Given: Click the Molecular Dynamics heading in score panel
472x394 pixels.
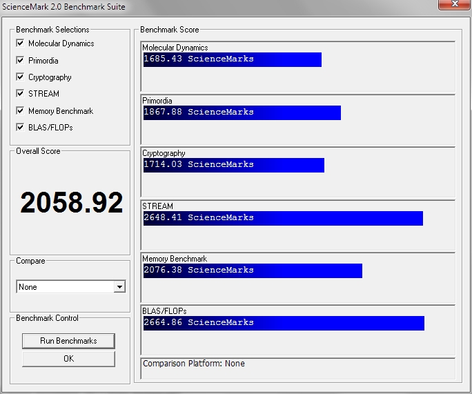Looking at the screenshot, I should [175, 48].
